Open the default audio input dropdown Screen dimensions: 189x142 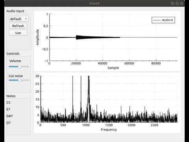(x=19, y=19)
